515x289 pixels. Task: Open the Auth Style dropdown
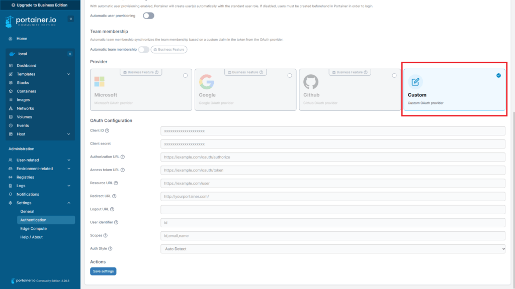[x=333, y=249]
